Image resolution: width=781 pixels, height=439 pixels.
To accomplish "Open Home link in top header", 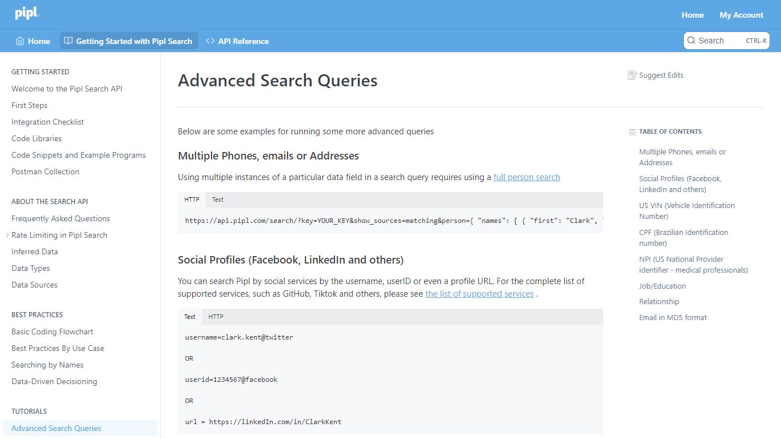I will (x=692, y=15).
